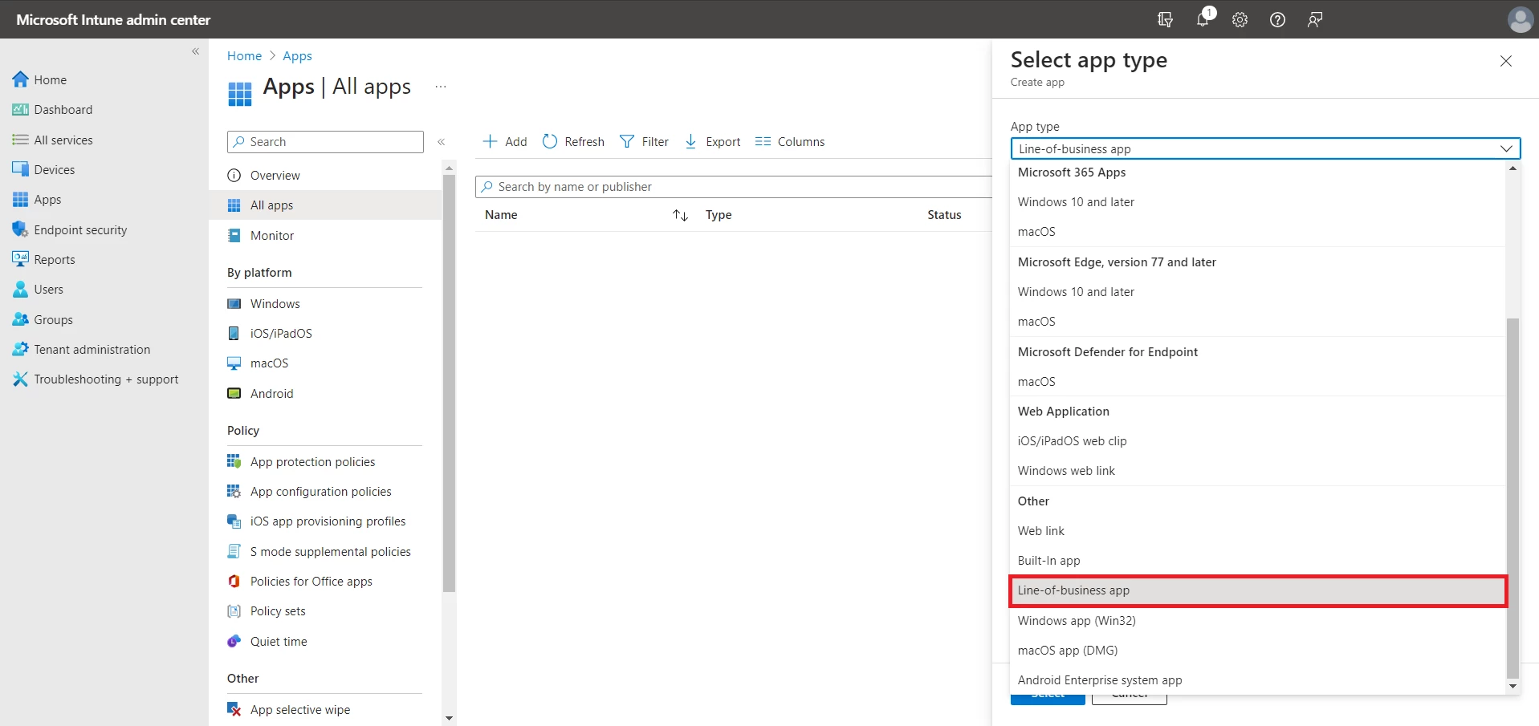This screenshot has height=726, width=1539.
Task: Select Windows web link option
Action: (1258, 471)
